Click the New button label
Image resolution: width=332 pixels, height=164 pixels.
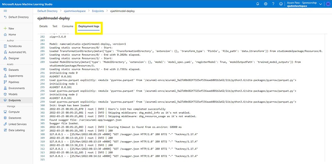(x=11, y=28)
